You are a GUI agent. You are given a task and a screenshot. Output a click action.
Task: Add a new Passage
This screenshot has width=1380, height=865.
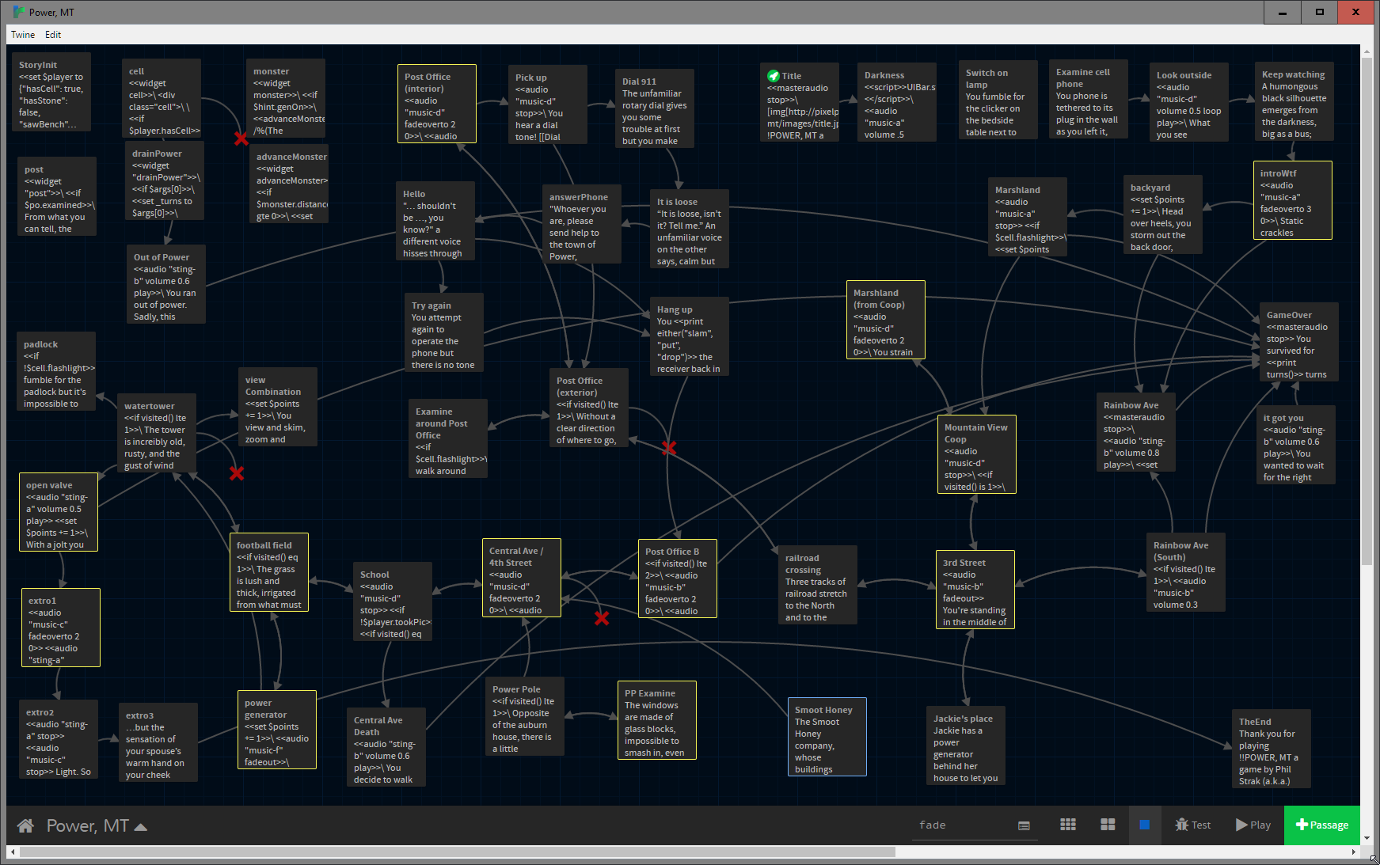(x=1321, y=825)
